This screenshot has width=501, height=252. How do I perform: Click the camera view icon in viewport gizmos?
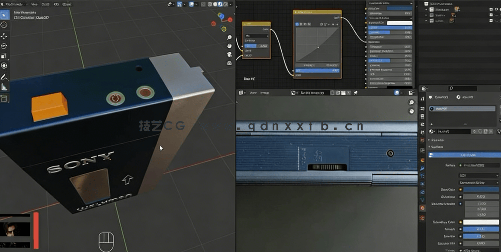tap(229, 54)
